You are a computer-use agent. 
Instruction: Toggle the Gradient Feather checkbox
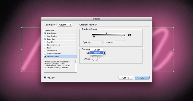45,57
